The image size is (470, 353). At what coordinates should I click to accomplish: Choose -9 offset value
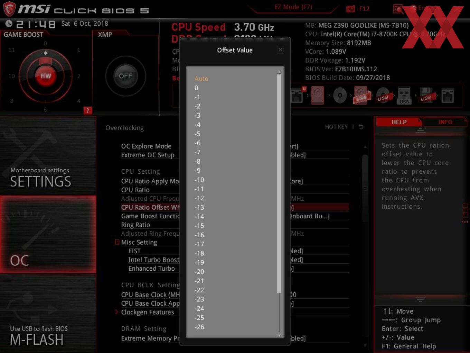[197, 170]
